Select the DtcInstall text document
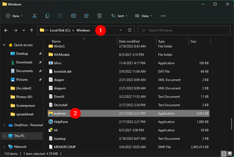 pos(61,105)
